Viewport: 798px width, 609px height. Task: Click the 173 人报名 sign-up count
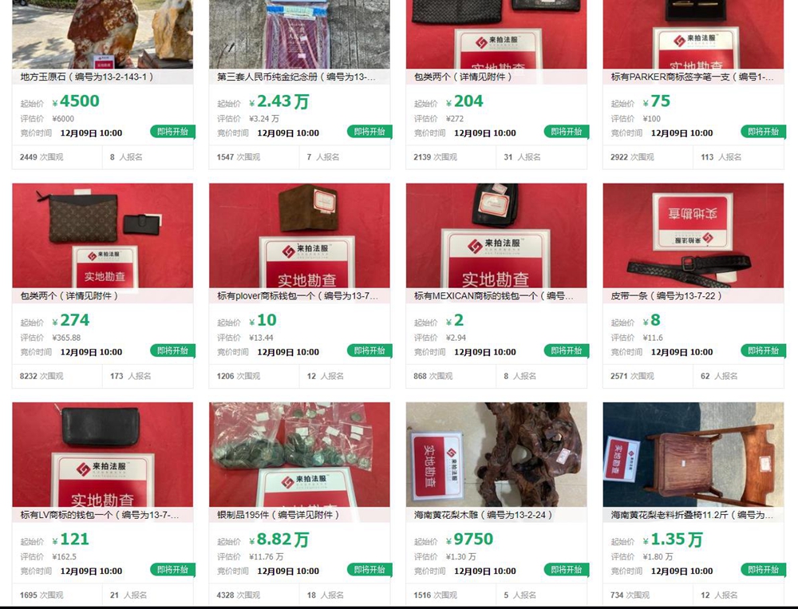pos(130,376)
